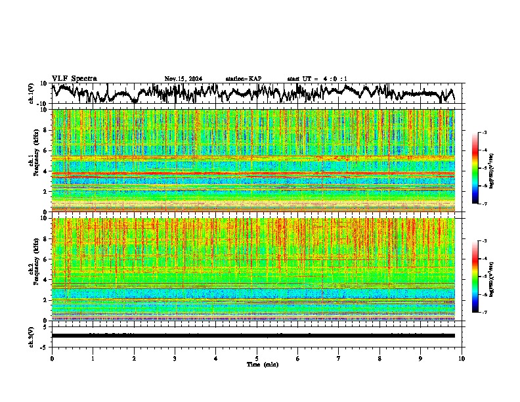
Task: Click time axis tick label "10"
Action: 462,359
